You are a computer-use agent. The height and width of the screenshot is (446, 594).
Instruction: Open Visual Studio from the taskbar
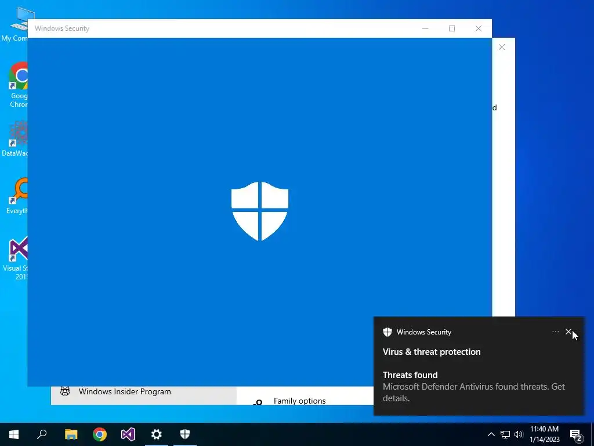[x=128, y=434]
